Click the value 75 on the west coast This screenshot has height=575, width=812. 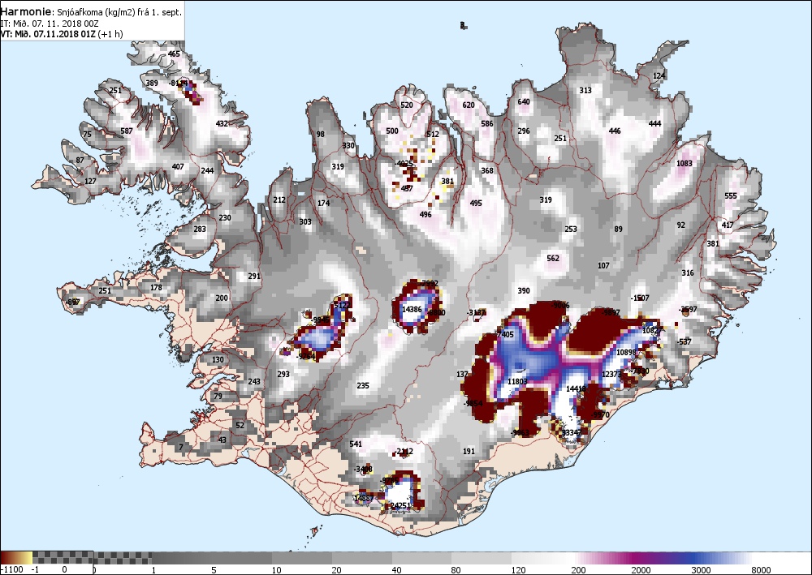(x=87, y=134)
